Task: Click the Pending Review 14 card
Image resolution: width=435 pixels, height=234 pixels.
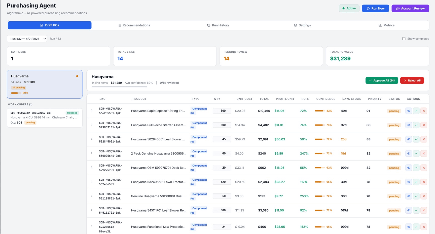Action: click(271, 56)
